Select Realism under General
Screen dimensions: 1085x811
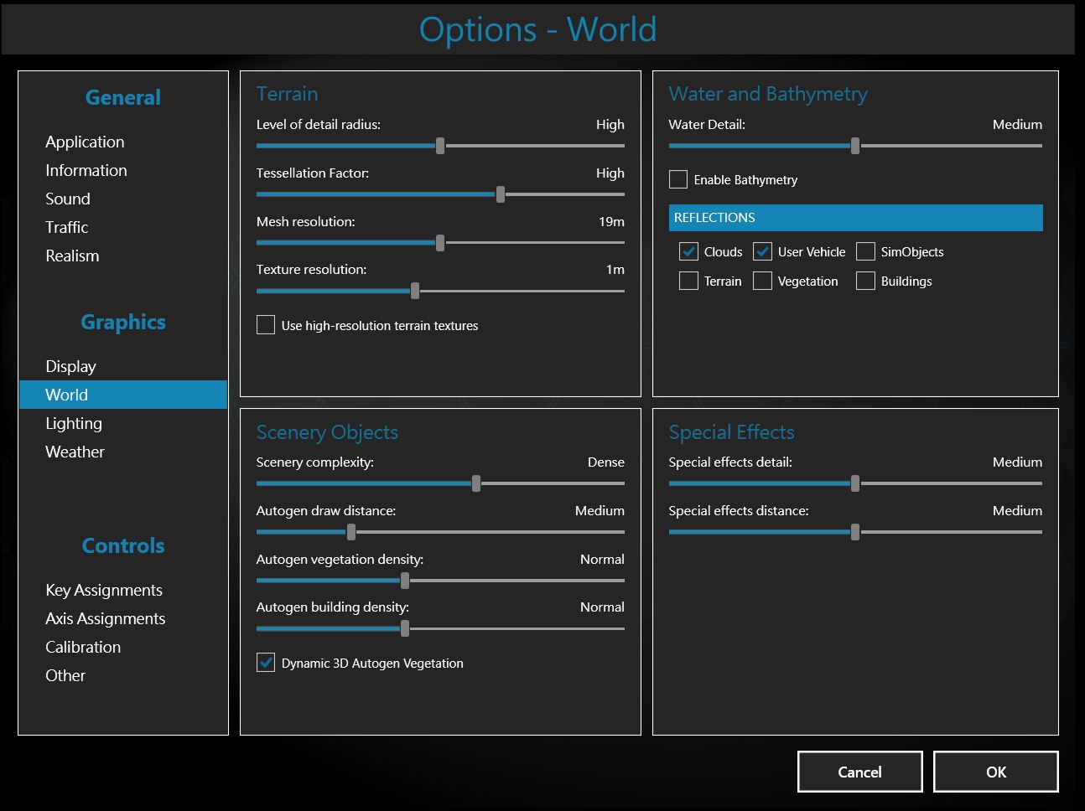[x=72, y=256]
